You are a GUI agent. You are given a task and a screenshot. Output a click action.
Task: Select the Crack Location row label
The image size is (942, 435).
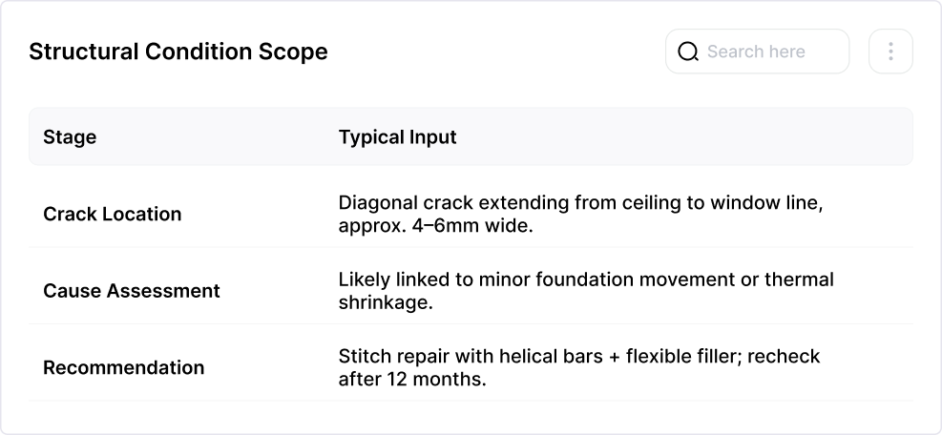(x=112, y=215)
